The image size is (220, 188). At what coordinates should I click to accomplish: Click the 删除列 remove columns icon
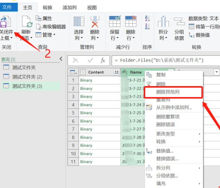95,22
